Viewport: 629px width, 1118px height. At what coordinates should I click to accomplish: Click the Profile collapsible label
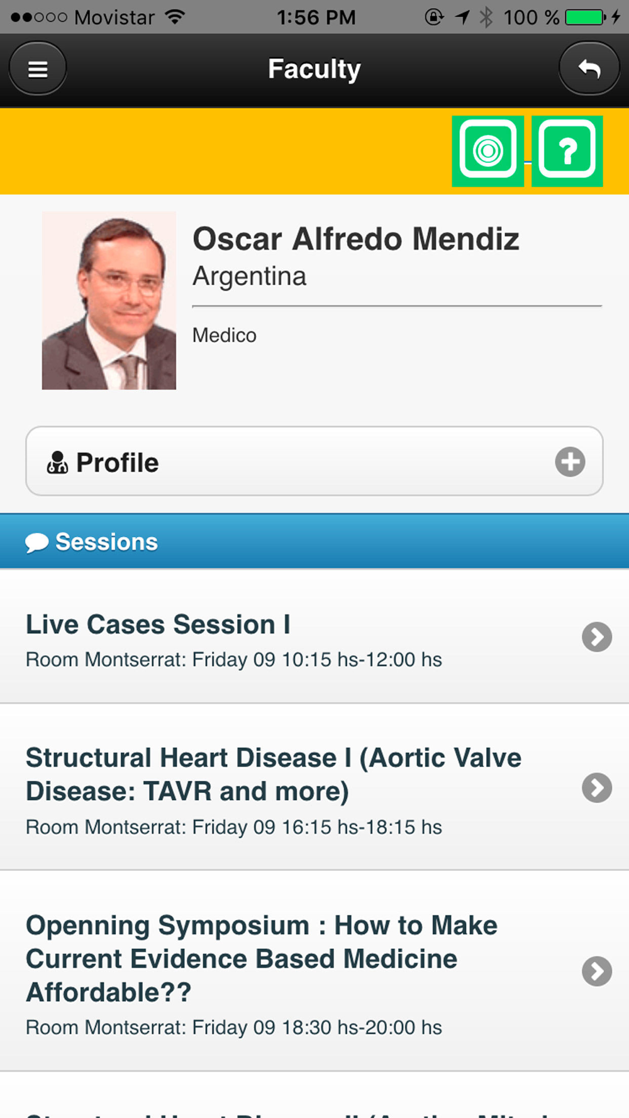[x=118, y=463]
